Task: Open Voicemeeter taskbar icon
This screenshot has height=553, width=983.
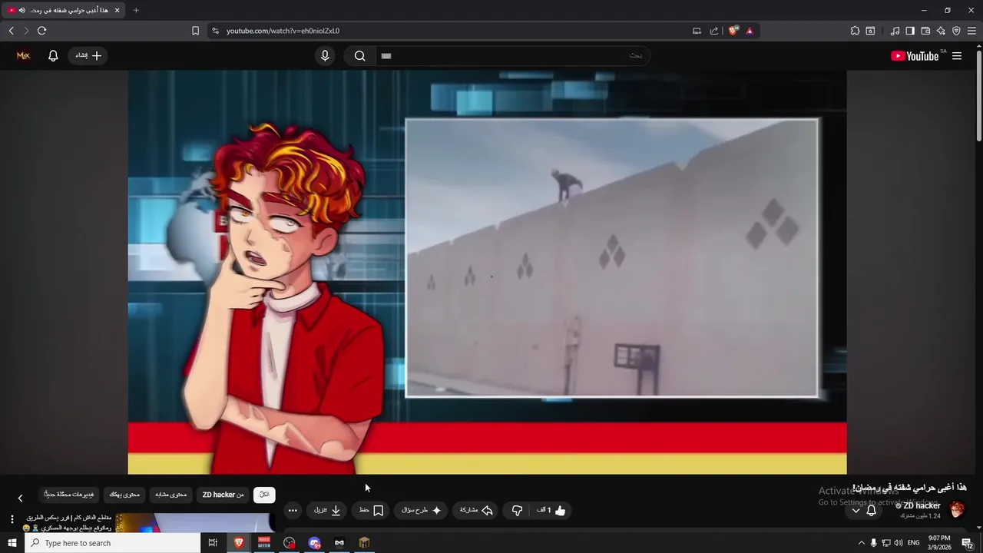Action: coord(264,543)
